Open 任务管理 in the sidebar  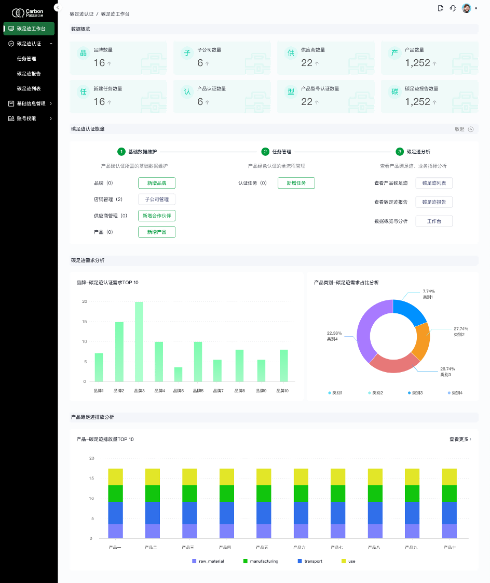tap(26, 59)
